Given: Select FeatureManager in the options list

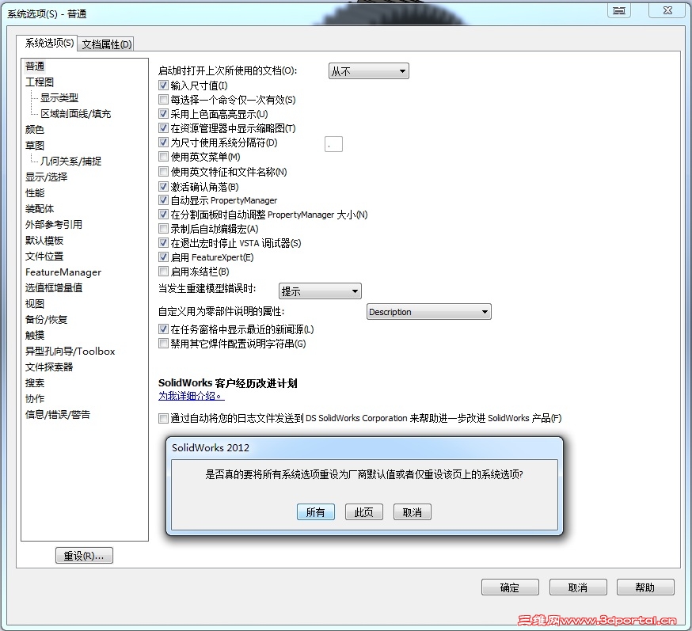Looking at the screenshot, I should pos(63,272).
